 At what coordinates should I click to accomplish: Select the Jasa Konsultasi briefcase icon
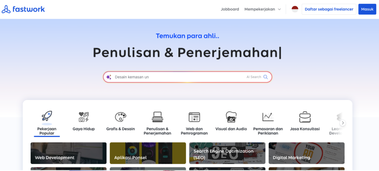coord(305,117)
